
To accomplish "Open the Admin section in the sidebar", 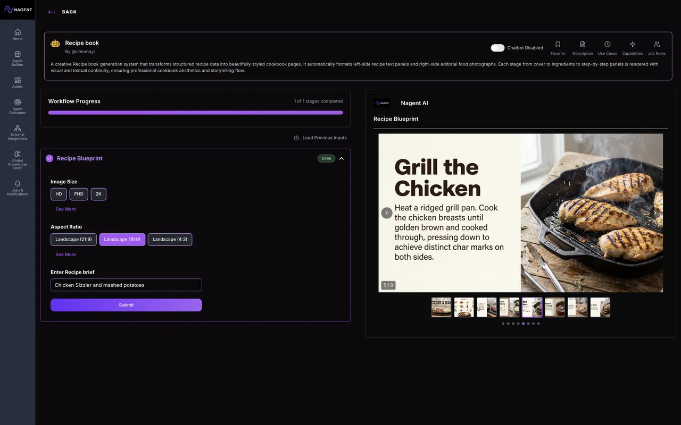I will 18,82.
